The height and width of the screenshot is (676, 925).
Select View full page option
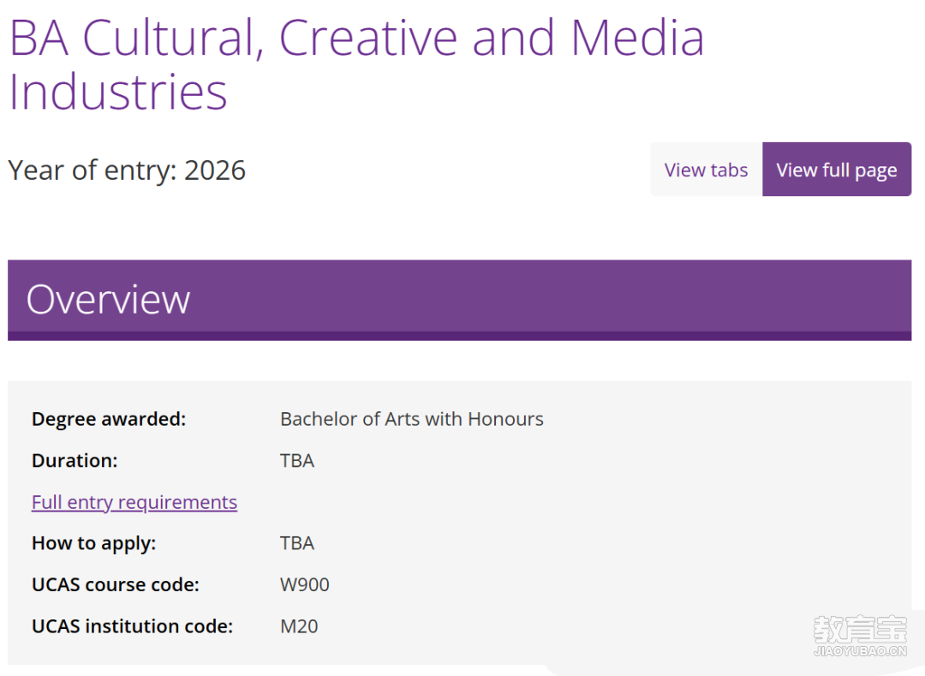click(x=837, y=170)
